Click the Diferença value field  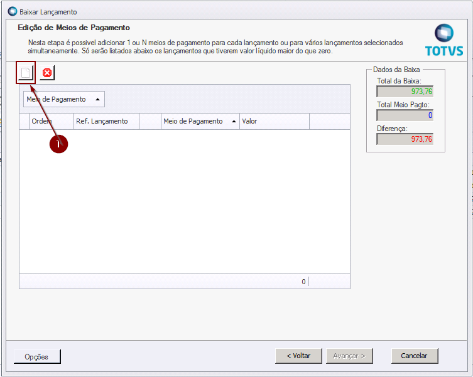tap(405, 139)
